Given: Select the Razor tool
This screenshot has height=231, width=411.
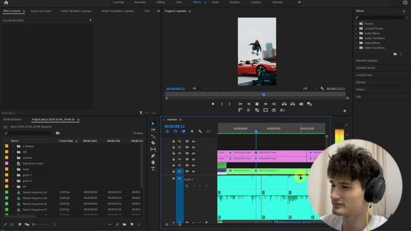Looking at the screenshot, I should coord(153,142).
